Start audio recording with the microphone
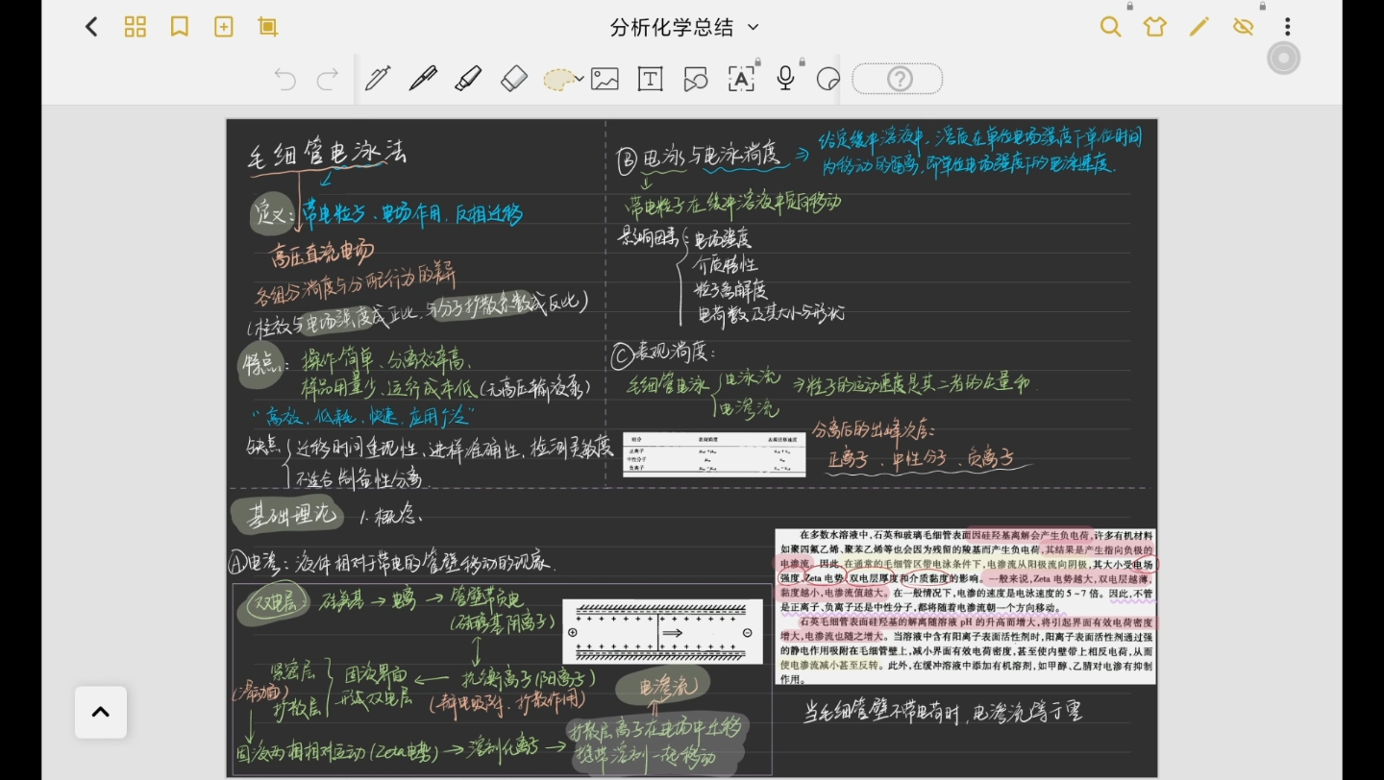Screen dimensions: 1384x780 pos(785,79)
